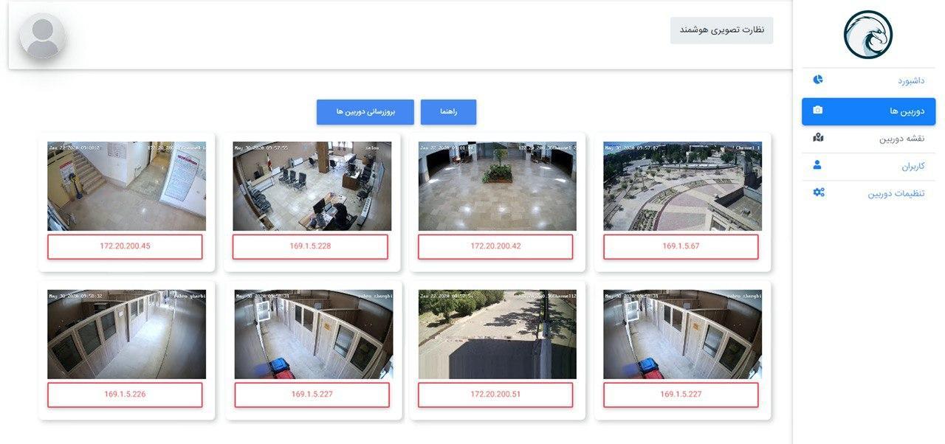The height and width of the screenshot is (444, 945).
Task: Select the 169.1.5.228 camera address button
Action: coord(310,246)
